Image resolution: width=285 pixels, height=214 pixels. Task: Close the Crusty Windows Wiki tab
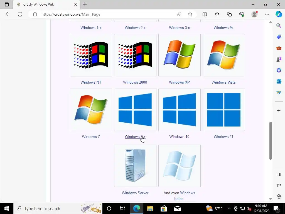coord(75,4)
